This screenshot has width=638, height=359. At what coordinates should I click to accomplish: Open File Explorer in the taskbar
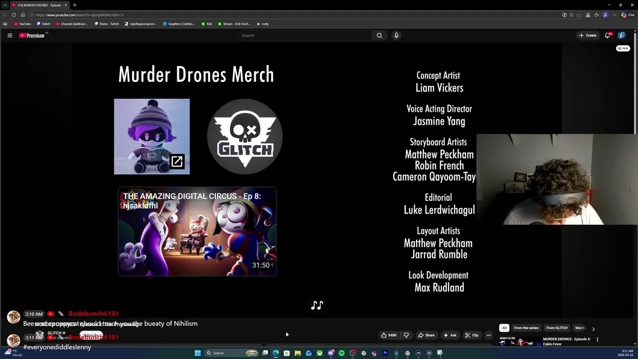tap(298, 353)
